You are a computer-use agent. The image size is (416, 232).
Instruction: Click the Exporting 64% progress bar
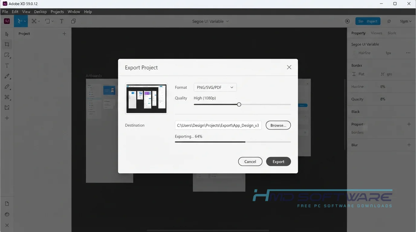tap(233, 142)
